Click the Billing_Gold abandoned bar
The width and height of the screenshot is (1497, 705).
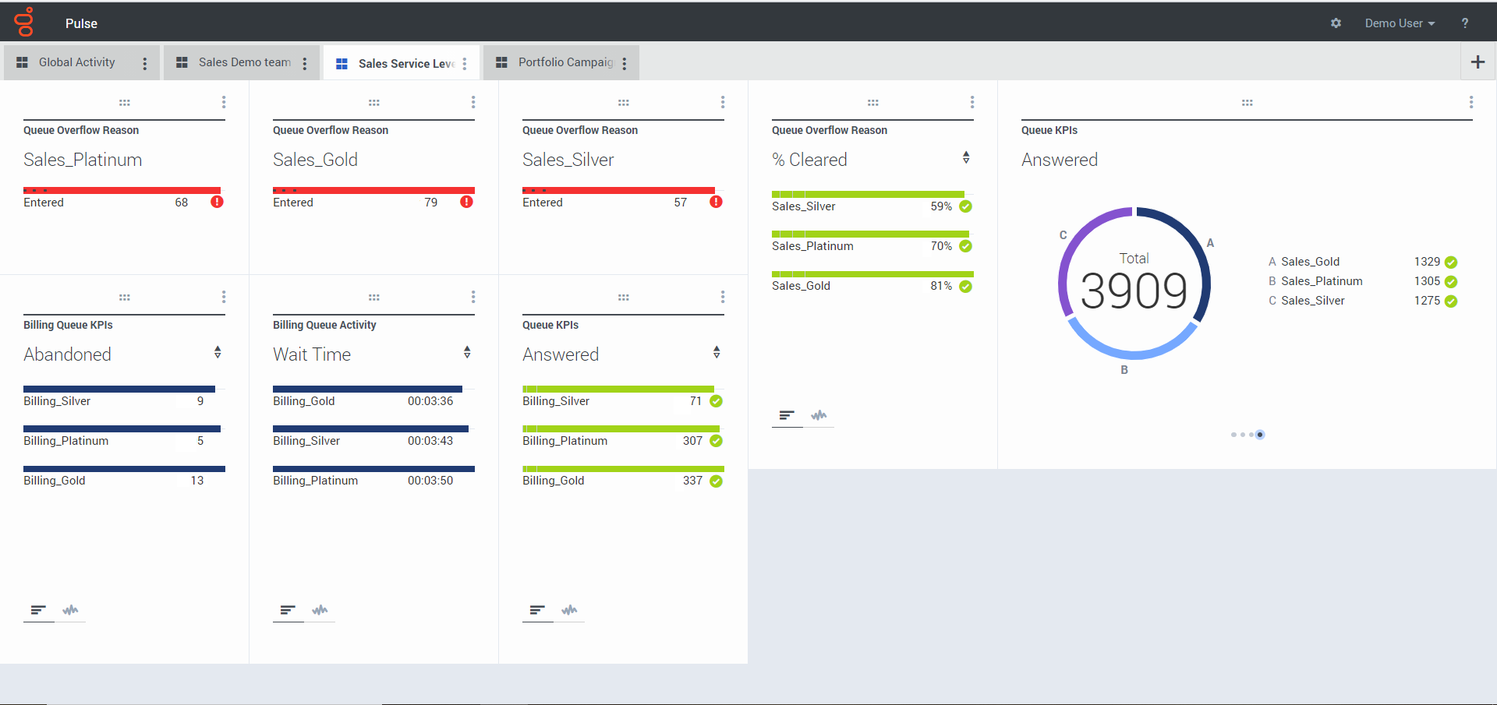pos(124,469)
